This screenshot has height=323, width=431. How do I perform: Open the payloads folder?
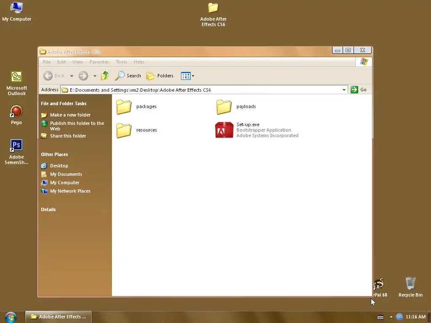click(237, 107)
